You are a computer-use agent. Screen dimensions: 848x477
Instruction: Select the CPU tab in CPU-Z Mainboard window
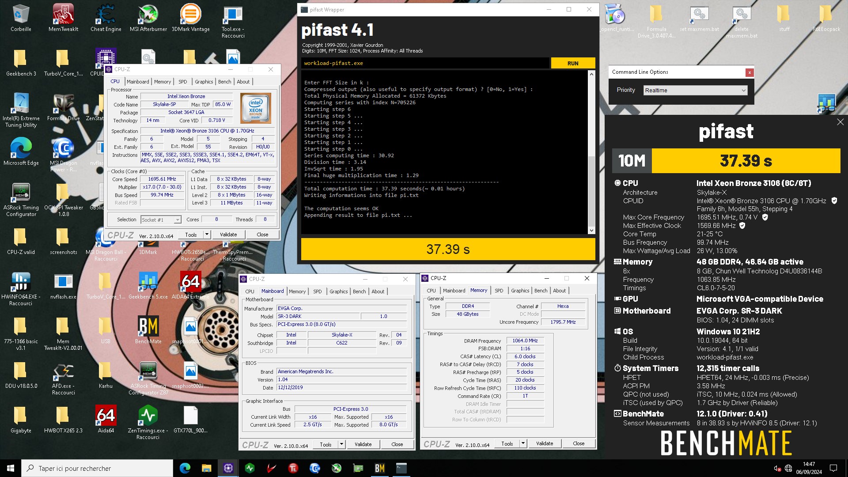(x=250, y=291)
